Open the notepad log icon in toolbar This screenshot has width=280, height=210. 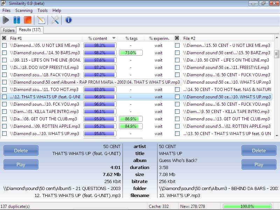click(x=41, y=20)
